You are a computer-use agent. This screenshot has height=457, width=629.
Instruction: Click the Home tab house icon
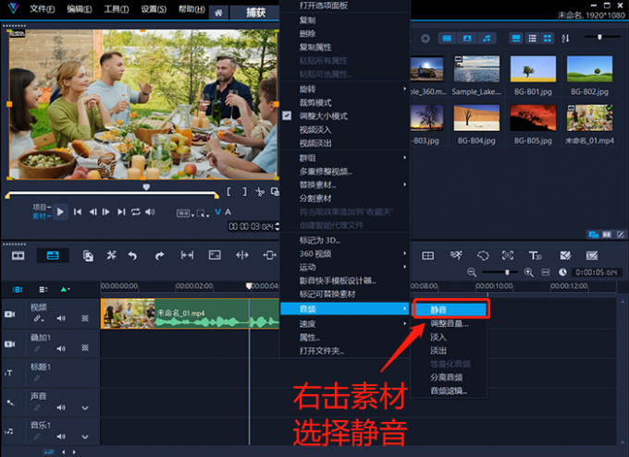pos(218,13)
